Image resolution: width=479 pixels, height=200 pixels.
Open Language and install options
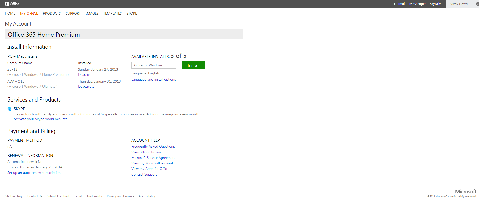(x=154, y=79)
